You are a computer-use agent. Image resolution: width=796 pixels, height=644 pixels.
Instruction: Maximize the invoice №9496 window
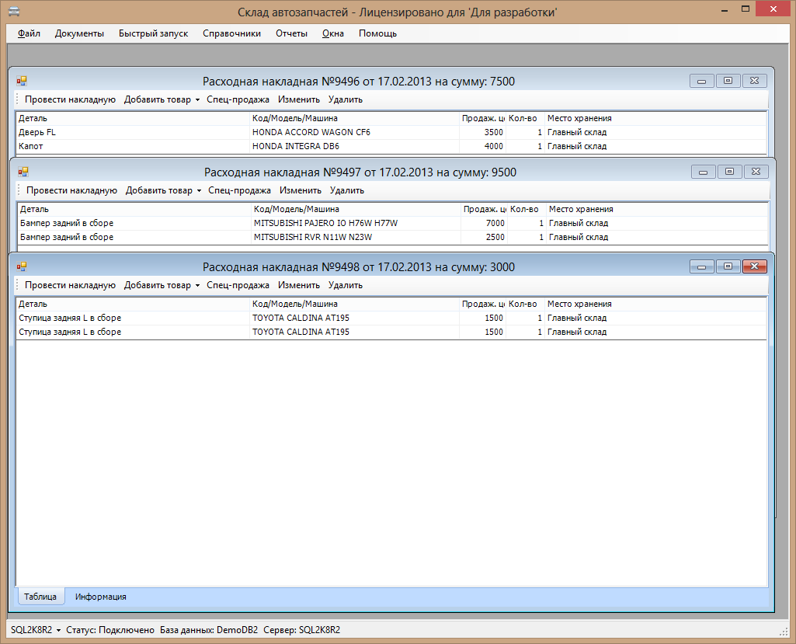coord(728,81)
